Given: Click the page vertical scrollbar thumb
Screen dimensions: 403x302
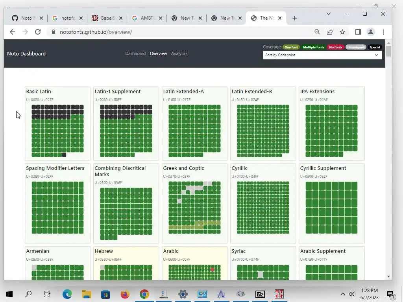Looking at the screenshot, I should click(388, 51).
